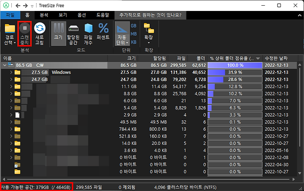
Task: Sort by the 이름 column header
Action: [54, 58]
